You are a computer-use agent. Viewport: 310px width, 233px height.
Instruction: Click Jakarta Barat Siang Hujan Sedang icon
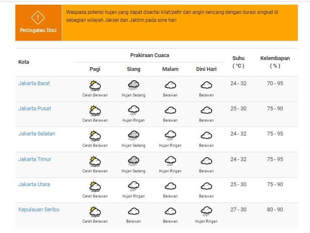click(x=134, y=85)
